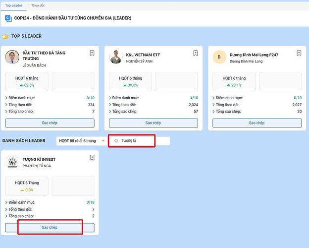Click the search magnifier icon

click(116, 141)
